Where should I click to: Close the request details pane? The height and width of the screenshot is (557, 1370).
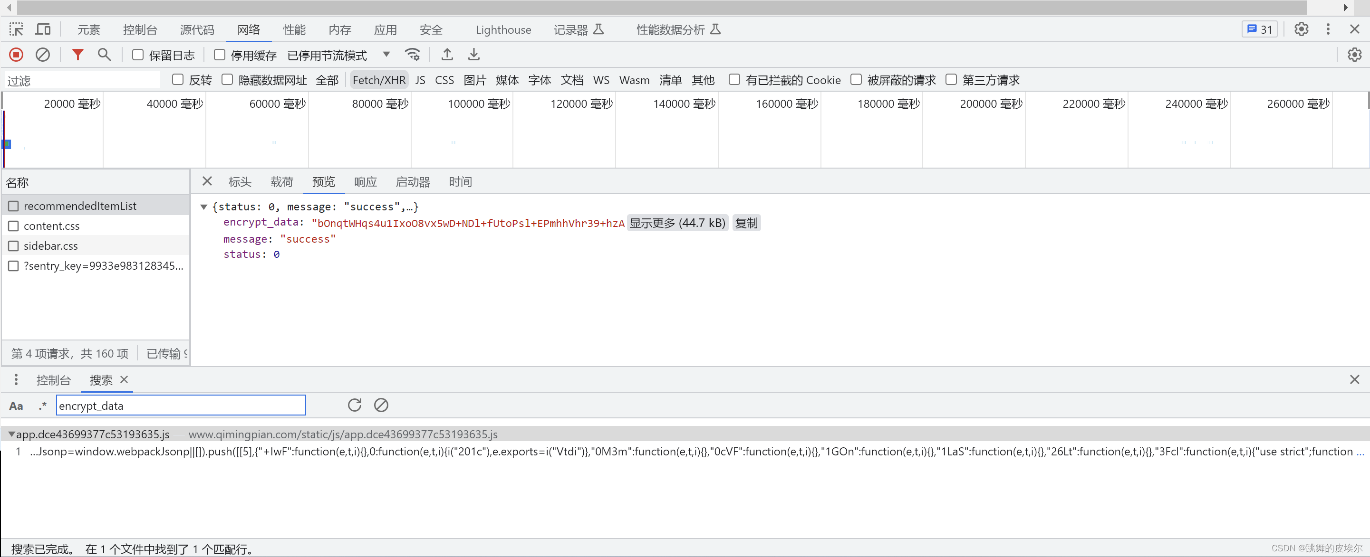point(207,182)
